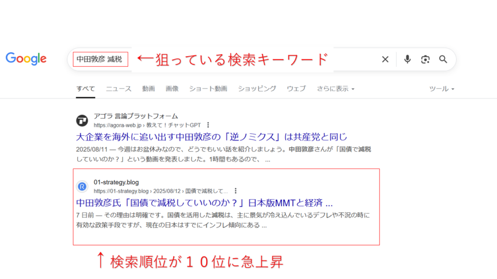The width and height of the screenshot is (497, 279).
Task: Click the snippet text starting with 2025/08/11
Action: pyautogui.click(x=223, y=154)
